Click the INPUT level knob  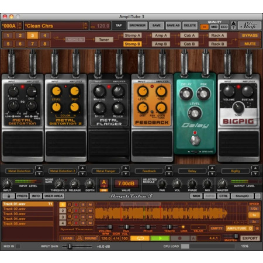pyautogui.click(x=7, y=184)
